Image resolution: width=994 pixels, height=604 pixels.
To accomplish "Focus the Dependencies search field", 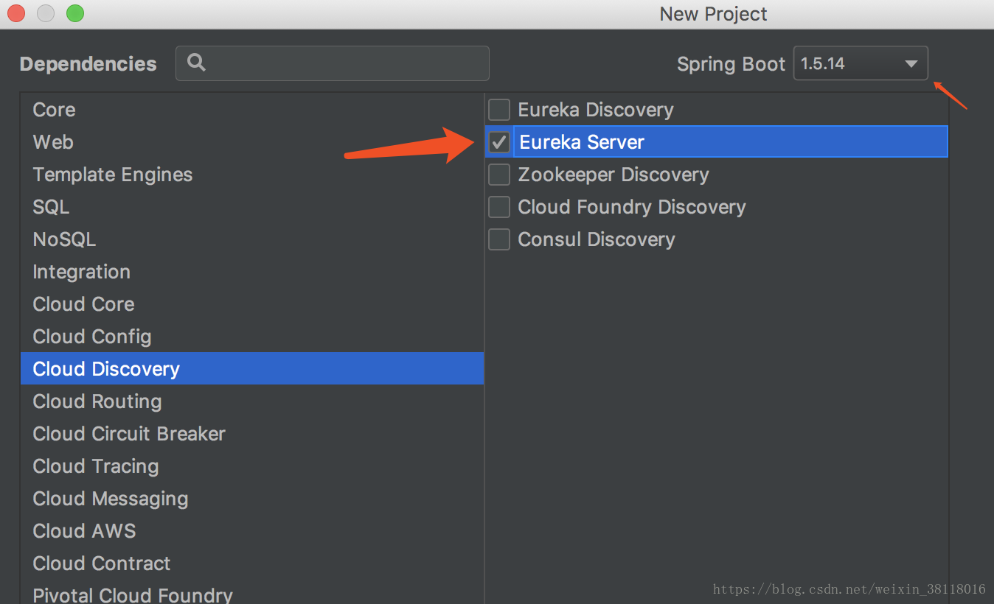I will click(333, 63).
